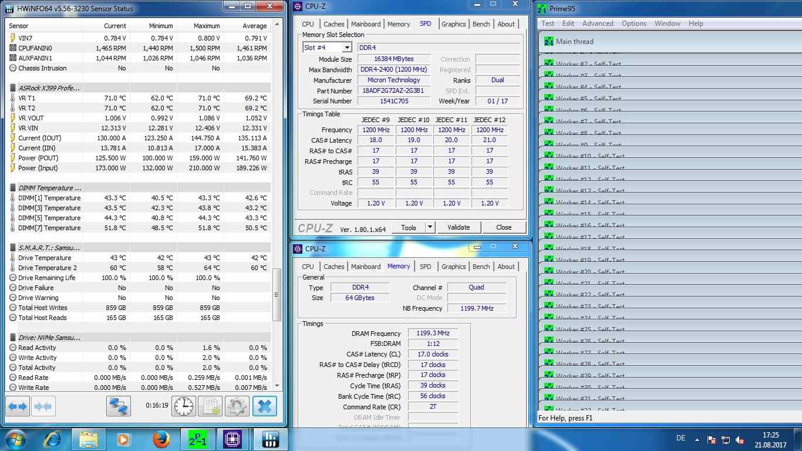
Task: Click the HWiNFO vertical scrollbar thumb
Action: (278, 295)
